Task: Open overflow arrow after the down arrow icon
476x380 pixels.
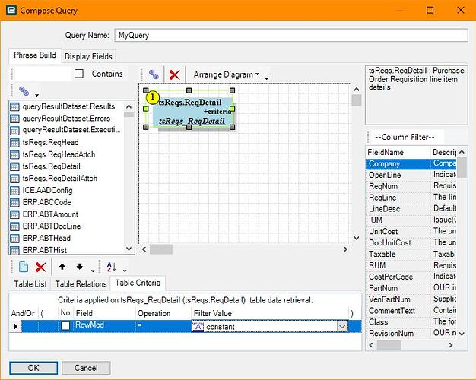Action: pos(93,271)
